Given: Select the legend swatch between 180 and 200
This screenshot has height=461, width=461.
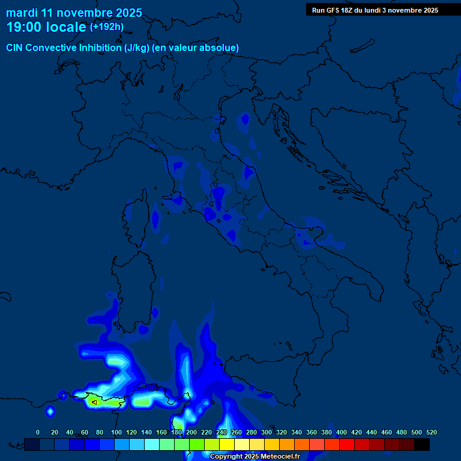Looking at the screenshot, I should (x=182, y=445).
